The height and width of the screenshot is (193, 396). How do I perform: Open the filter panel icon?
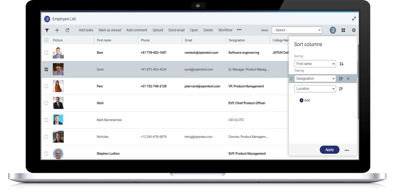[x=47, y=30]
